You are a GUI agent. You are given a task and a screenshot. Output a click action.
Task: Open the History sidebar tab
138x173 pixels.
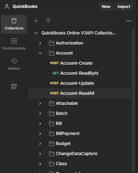coord(14,65)
